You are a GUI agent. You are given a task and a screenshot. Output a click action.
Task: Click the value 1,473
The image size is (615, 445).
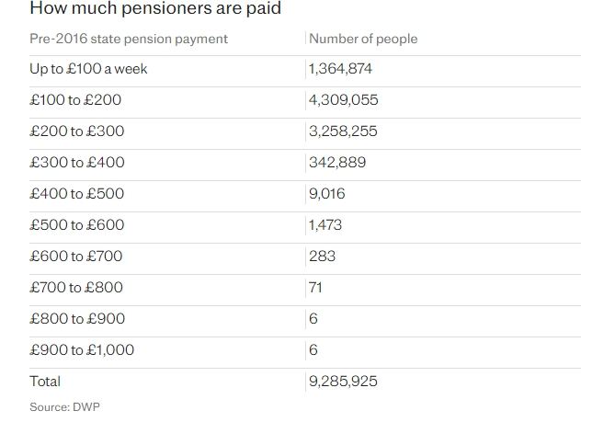point(325,225)
